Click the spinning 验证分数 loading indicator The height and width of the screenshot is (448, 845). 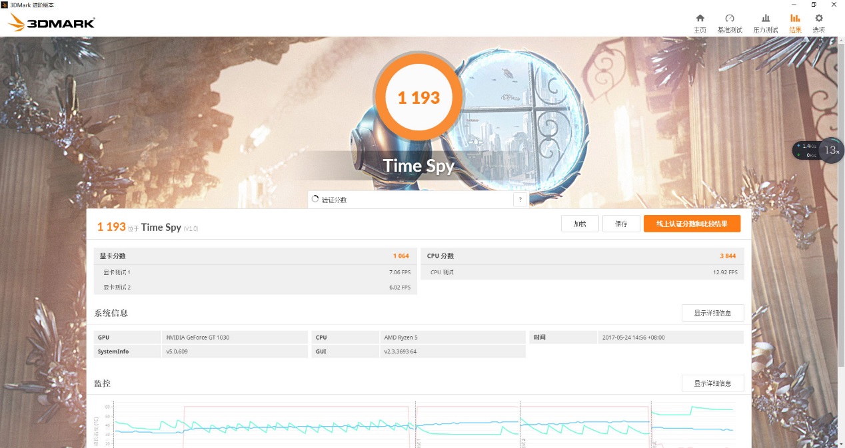(315, 199)
